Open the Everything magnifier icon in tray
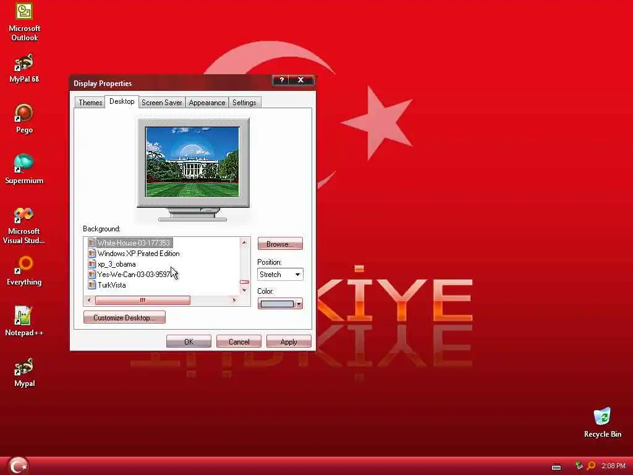This screenshot has height=475, width=633. 591,466
